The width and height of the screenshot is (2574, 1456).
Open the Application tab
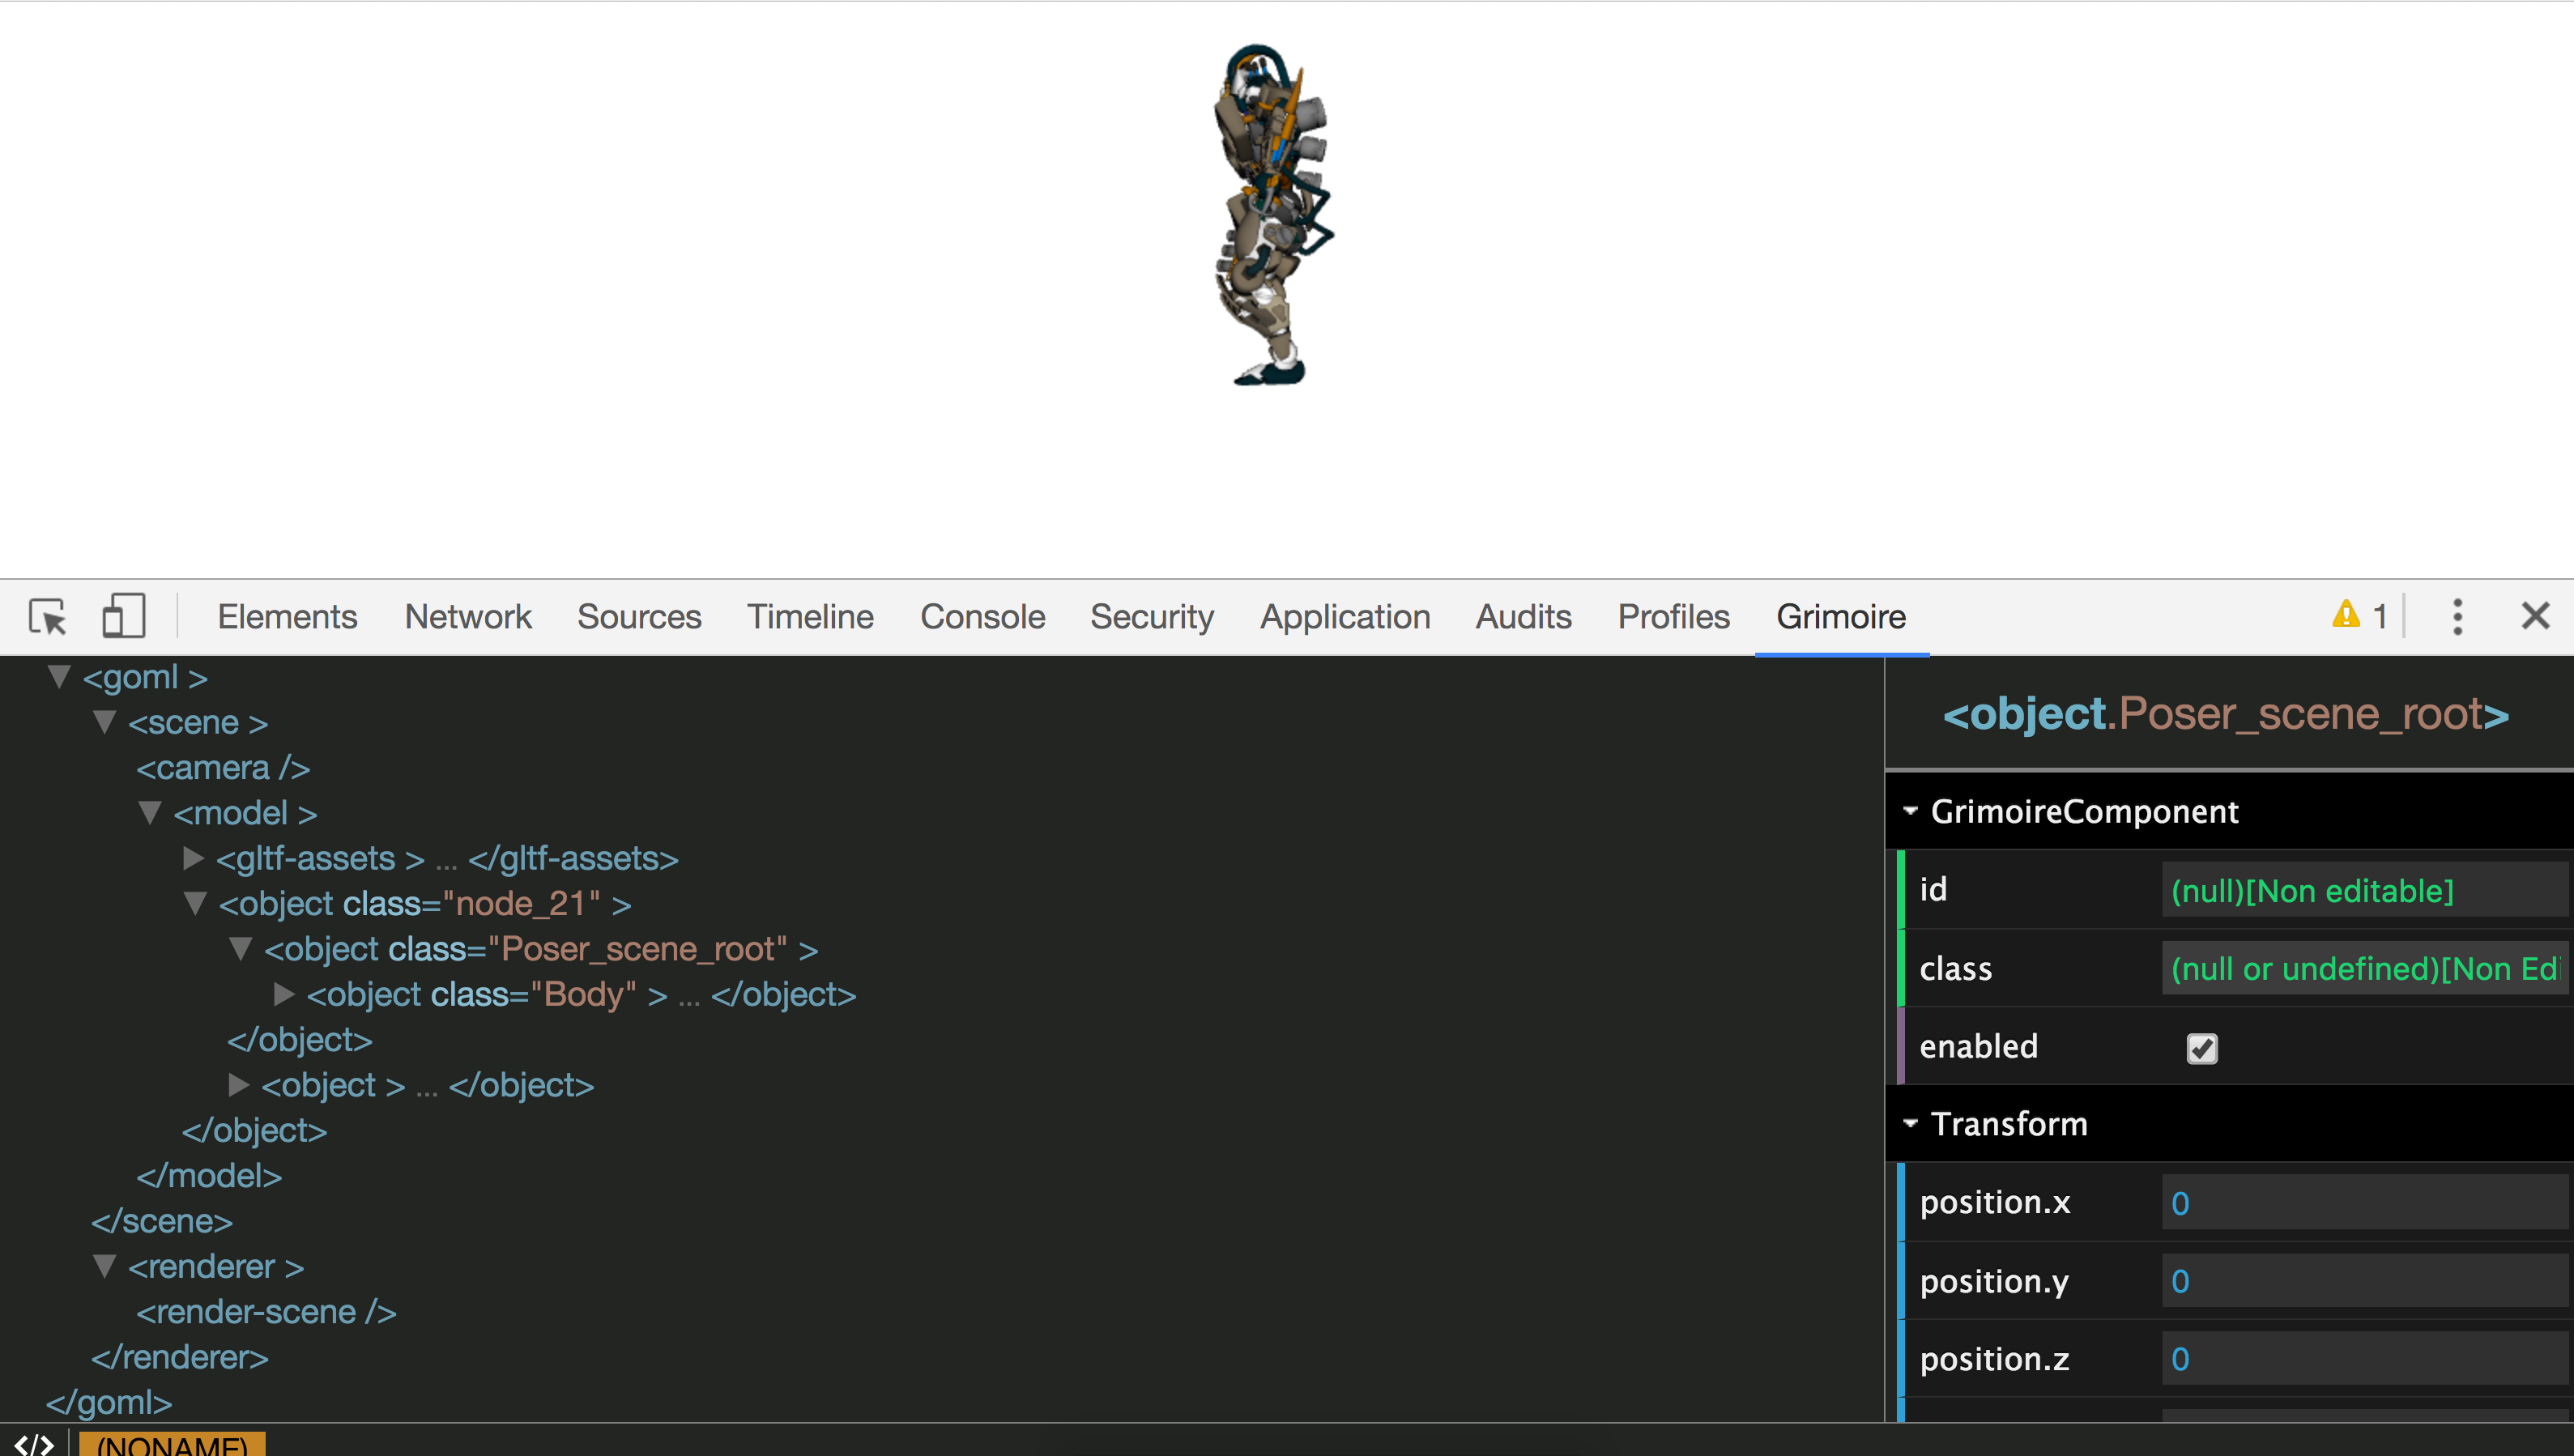coord(1345,616)
